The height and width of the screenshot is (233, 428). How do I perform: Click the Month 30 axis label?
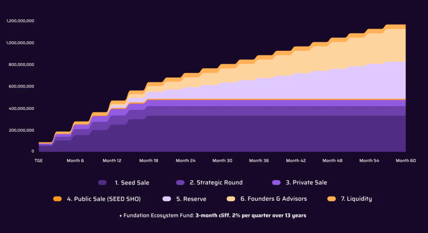click(222, 161)
